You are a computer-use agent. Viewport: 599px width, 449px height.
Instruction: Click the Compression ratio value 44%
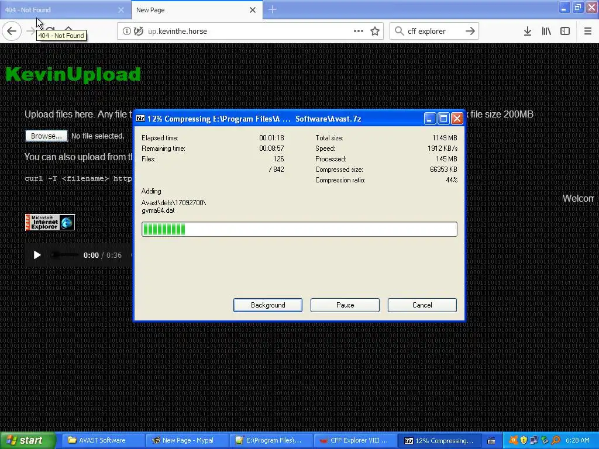[452, 180]
